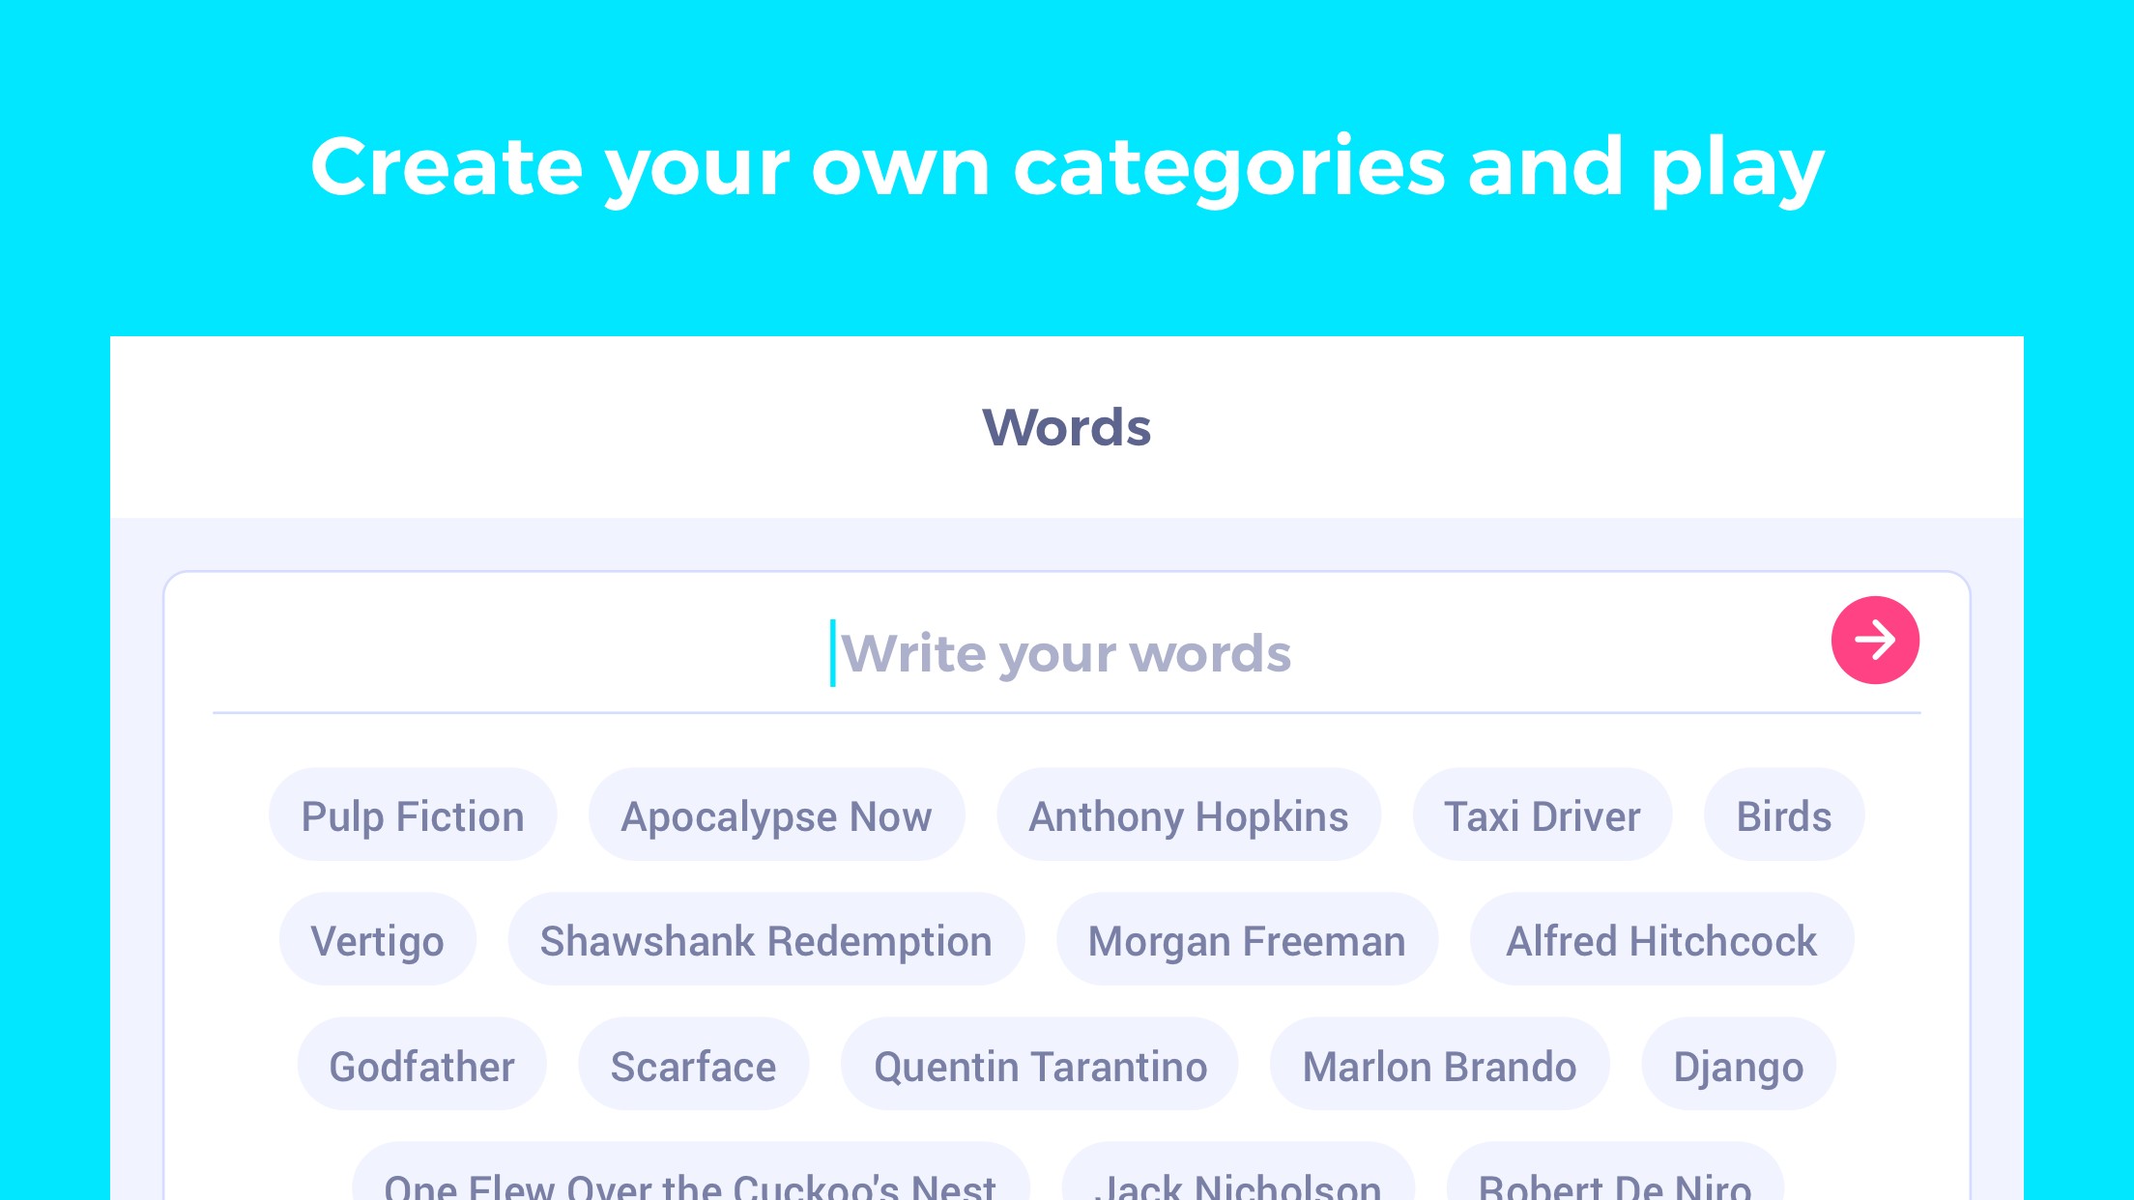The height and width of the screenshot is (1200, 2134).
Task: Tap the Robert De Niro chip
Action: (x=1614, y=1181)
